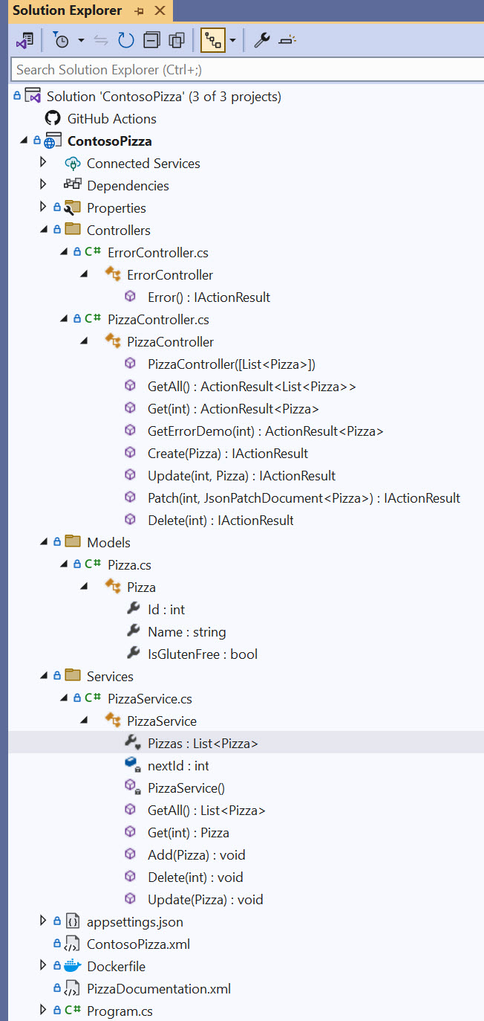
Task: Click the field icon beside nextId : int
Action: tap(132, 765)
